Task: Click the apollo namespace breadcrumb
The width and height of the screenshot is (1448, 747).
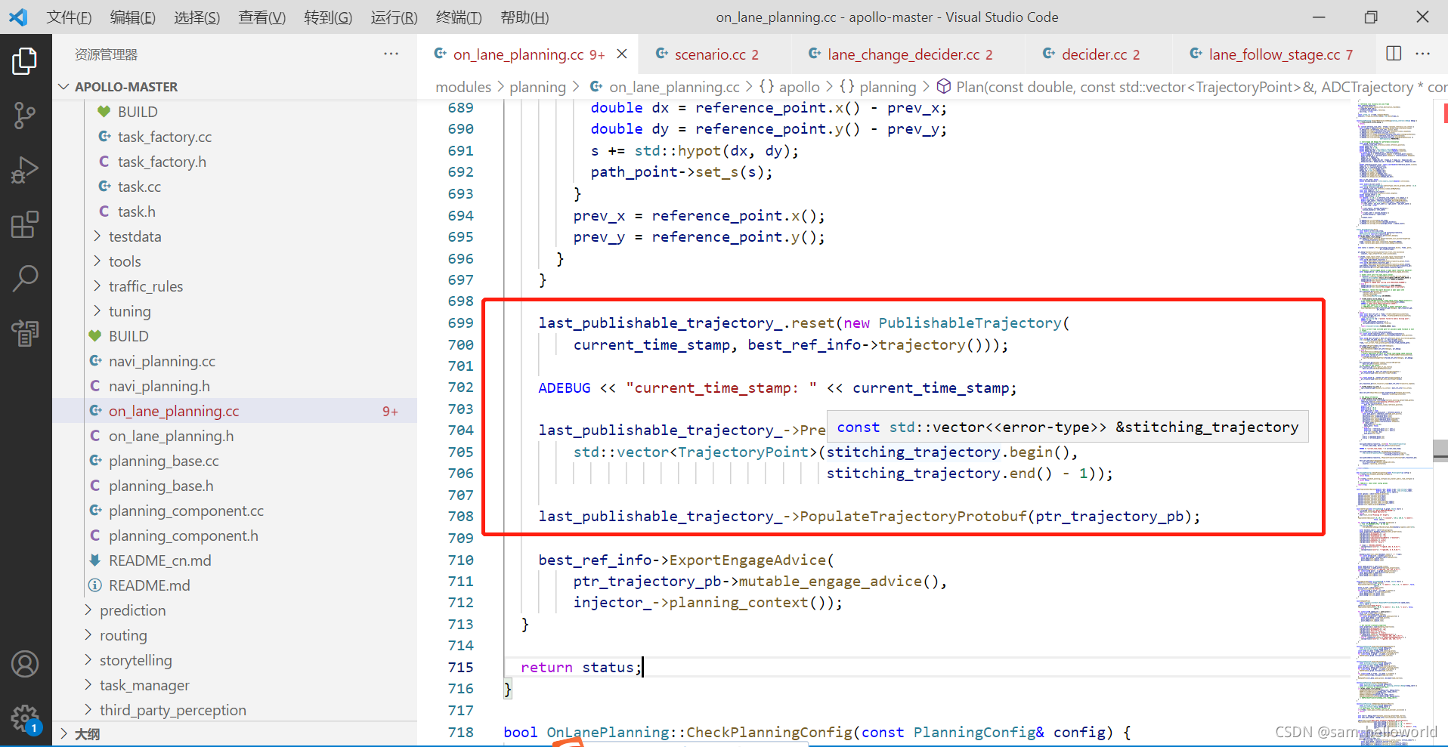Action: click(x=799, y=87)
